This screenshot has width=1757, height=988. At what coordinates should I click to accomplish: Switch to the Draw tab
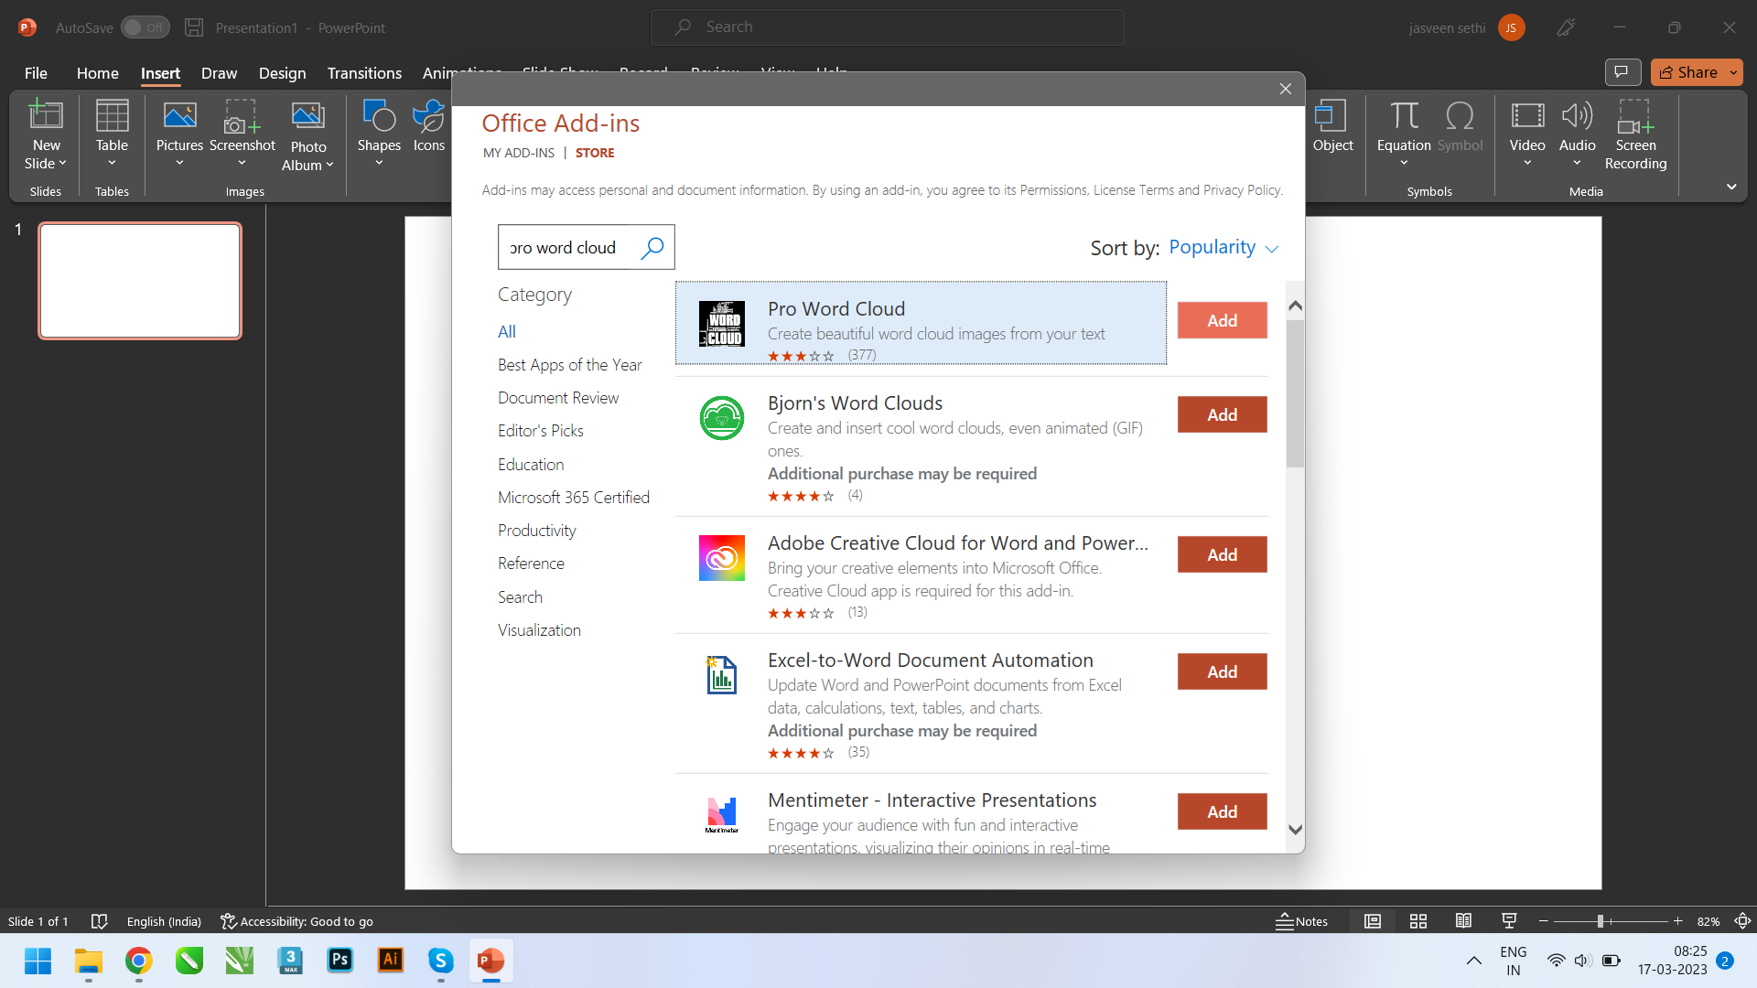pos(219,73)
